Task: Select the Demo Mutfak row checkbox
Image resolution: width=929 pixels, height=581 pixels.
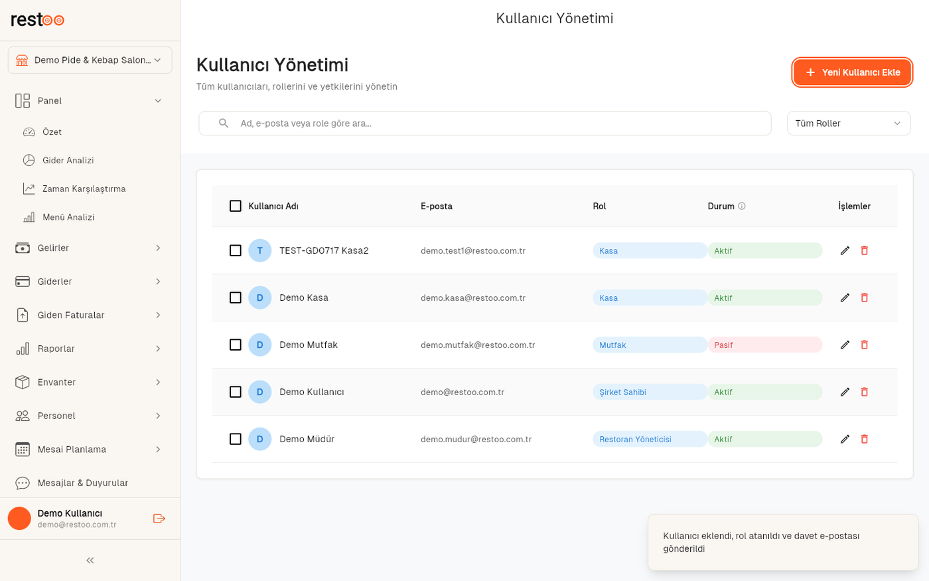Action: pos(235,345)
